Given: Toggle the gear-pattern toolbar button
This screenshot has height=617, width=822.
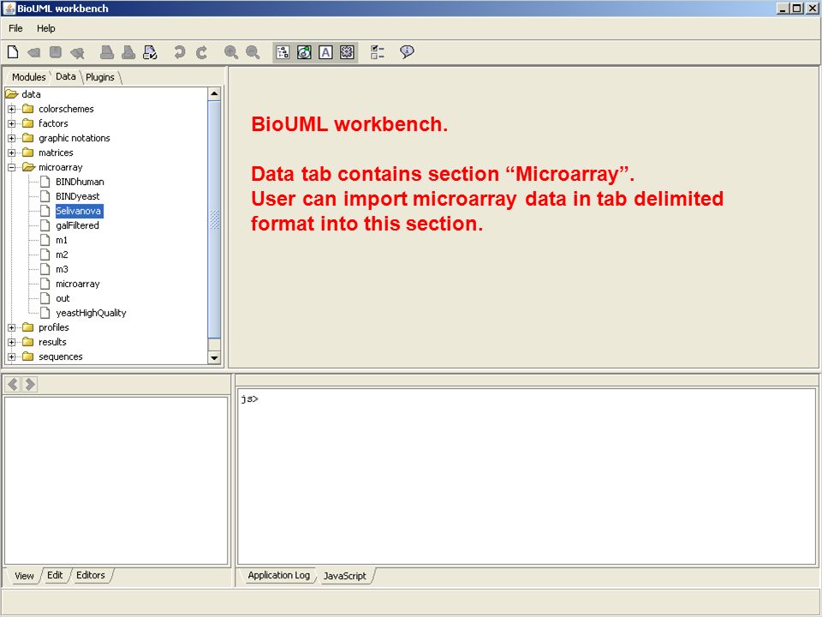Looking at the screenshot, I should point(347,52).
